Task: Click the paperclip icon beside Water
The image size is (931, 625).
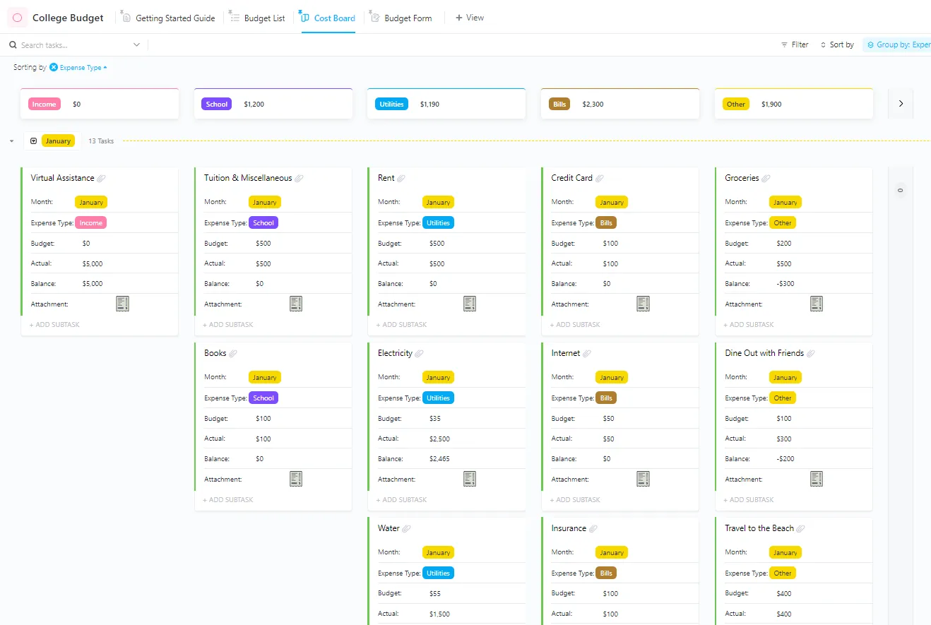Action: click(x=407, y=529)
